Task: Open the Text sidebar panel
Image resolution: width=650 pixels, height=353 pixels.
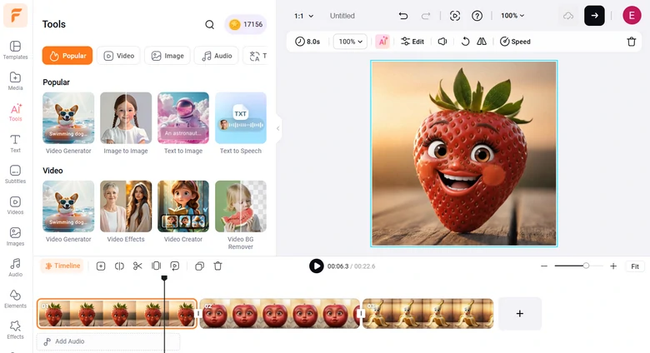Action: [15, 143]
